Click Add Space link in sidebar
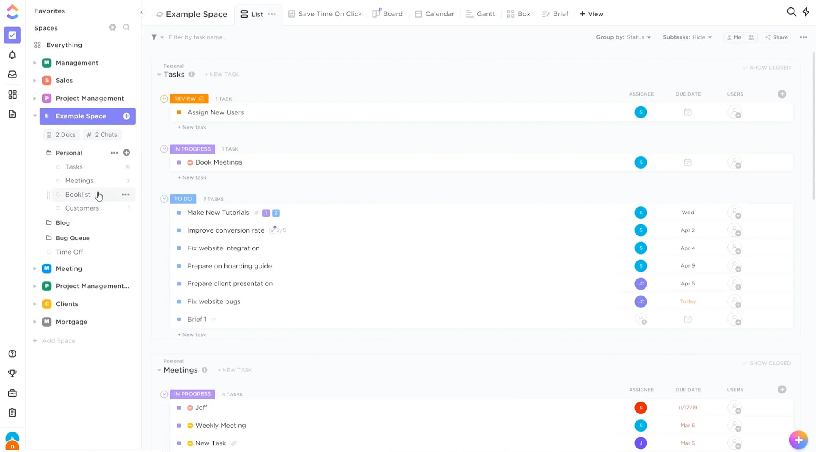This screenshot has height=452, width=816. tap(58, 341)
